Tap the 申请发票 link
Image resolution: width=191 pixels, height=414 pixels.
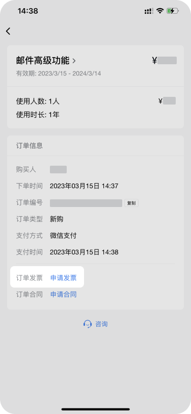(x=64, y=278)
